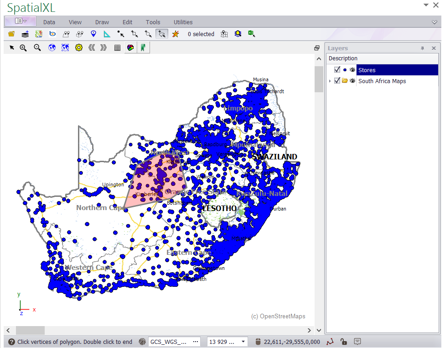The image size is (445, 348).
Task: Click the zoom in magnifier
Action: [23, 47]
